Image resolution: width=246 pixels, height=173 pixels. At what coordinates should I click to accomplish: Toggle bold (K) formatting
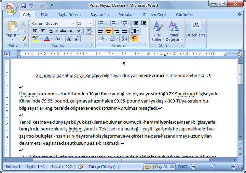point(35,31)
